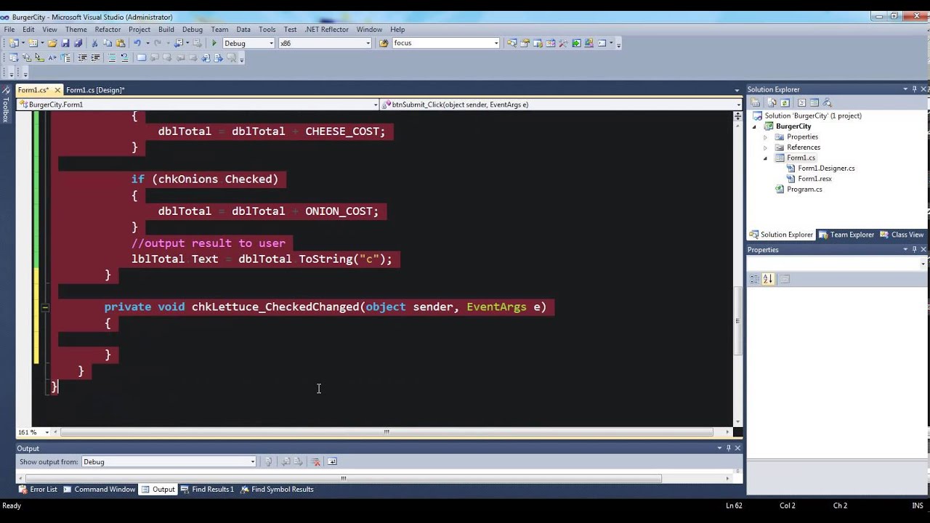Switch to the Class View tab

click(x=902, y=235)
